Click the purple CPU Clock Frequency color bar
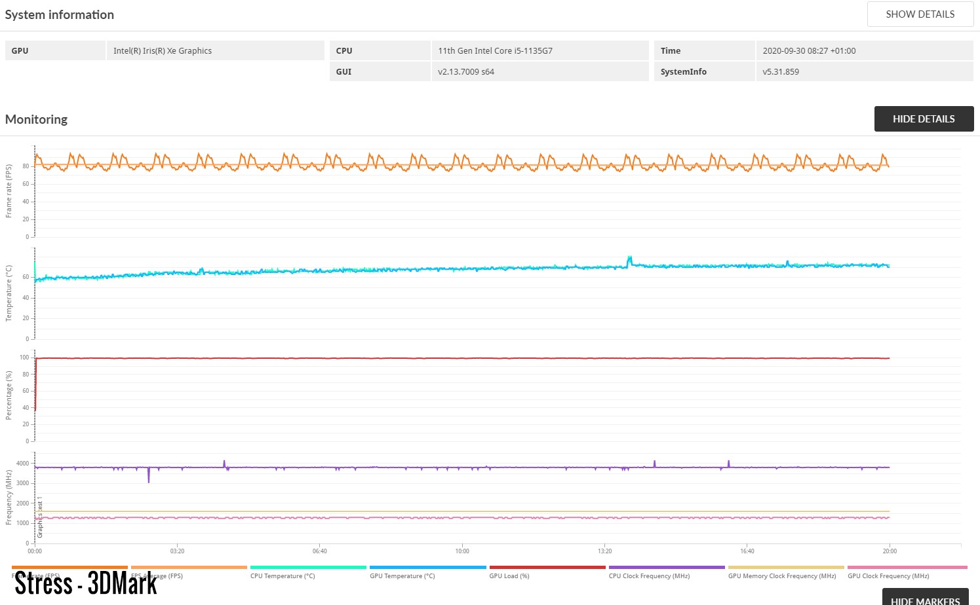This screenshot has width=980, height=605. [x=666, y=568]
